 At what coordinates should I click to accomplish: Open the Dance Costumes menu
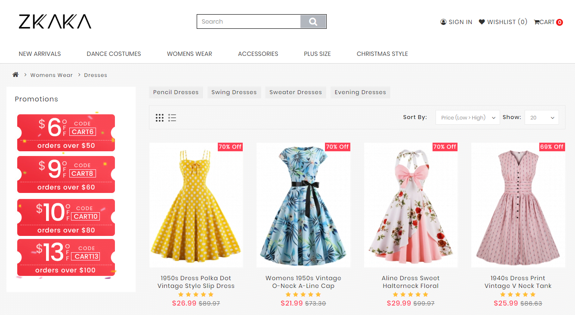114,54
